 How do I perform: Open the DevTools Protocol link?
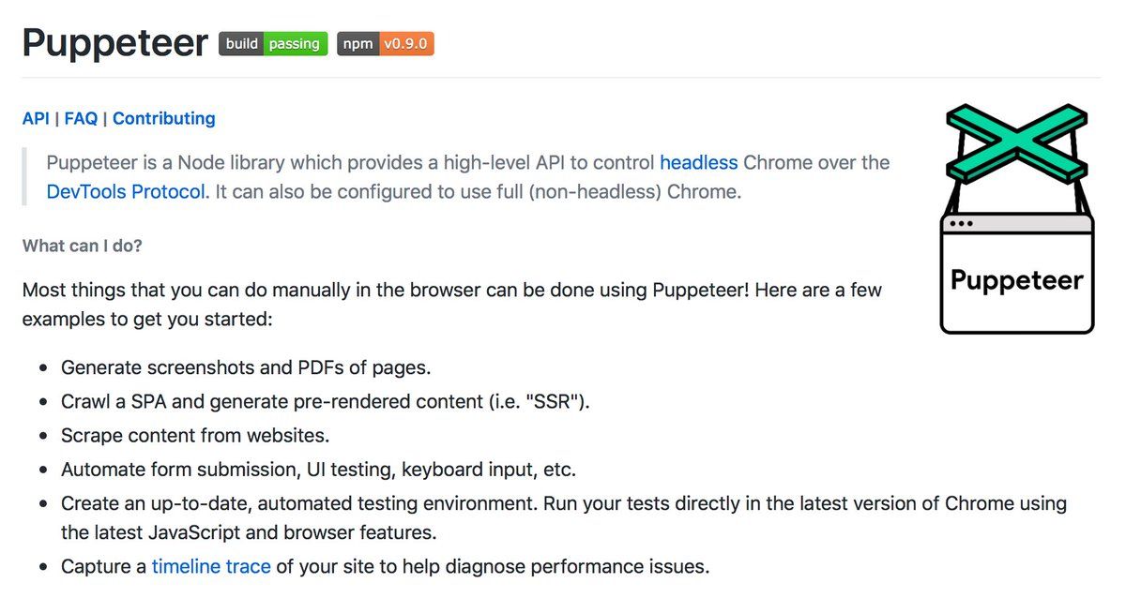126,193
